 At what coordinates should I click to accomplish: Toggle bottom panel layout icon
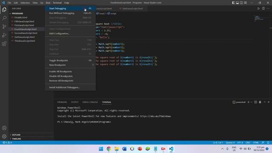click(x=238, y=3)
